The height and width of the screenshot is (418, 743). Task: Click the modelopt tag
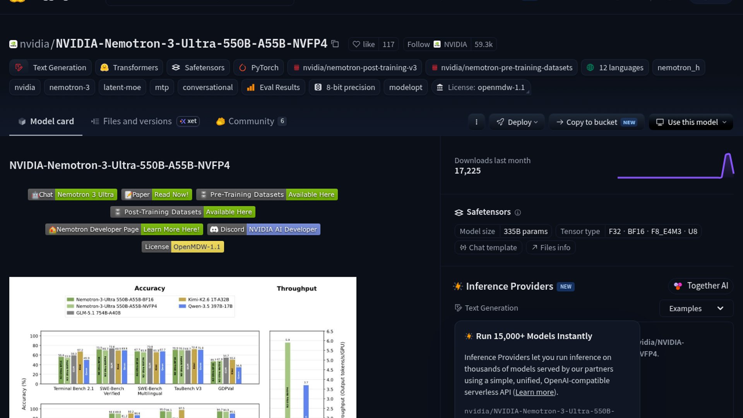[x=406, y=87]
